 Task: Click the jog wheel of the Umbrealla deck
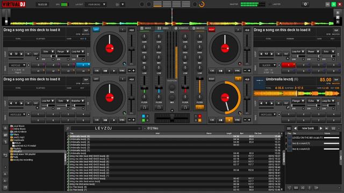pos(225,98)
